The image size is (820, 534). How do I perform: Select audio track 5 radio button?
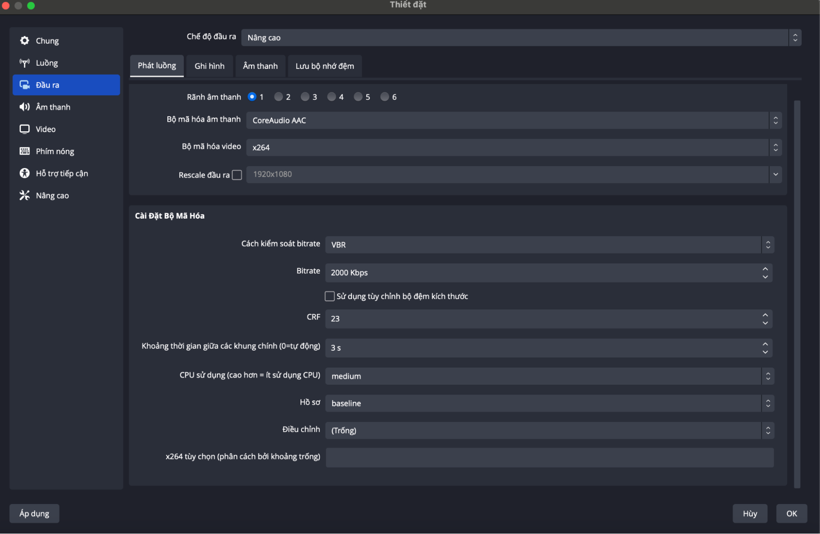tap(358, 97)
